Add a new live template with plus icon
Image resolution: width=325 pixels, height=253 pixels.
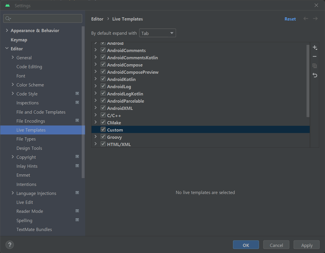tap(315, 48)
